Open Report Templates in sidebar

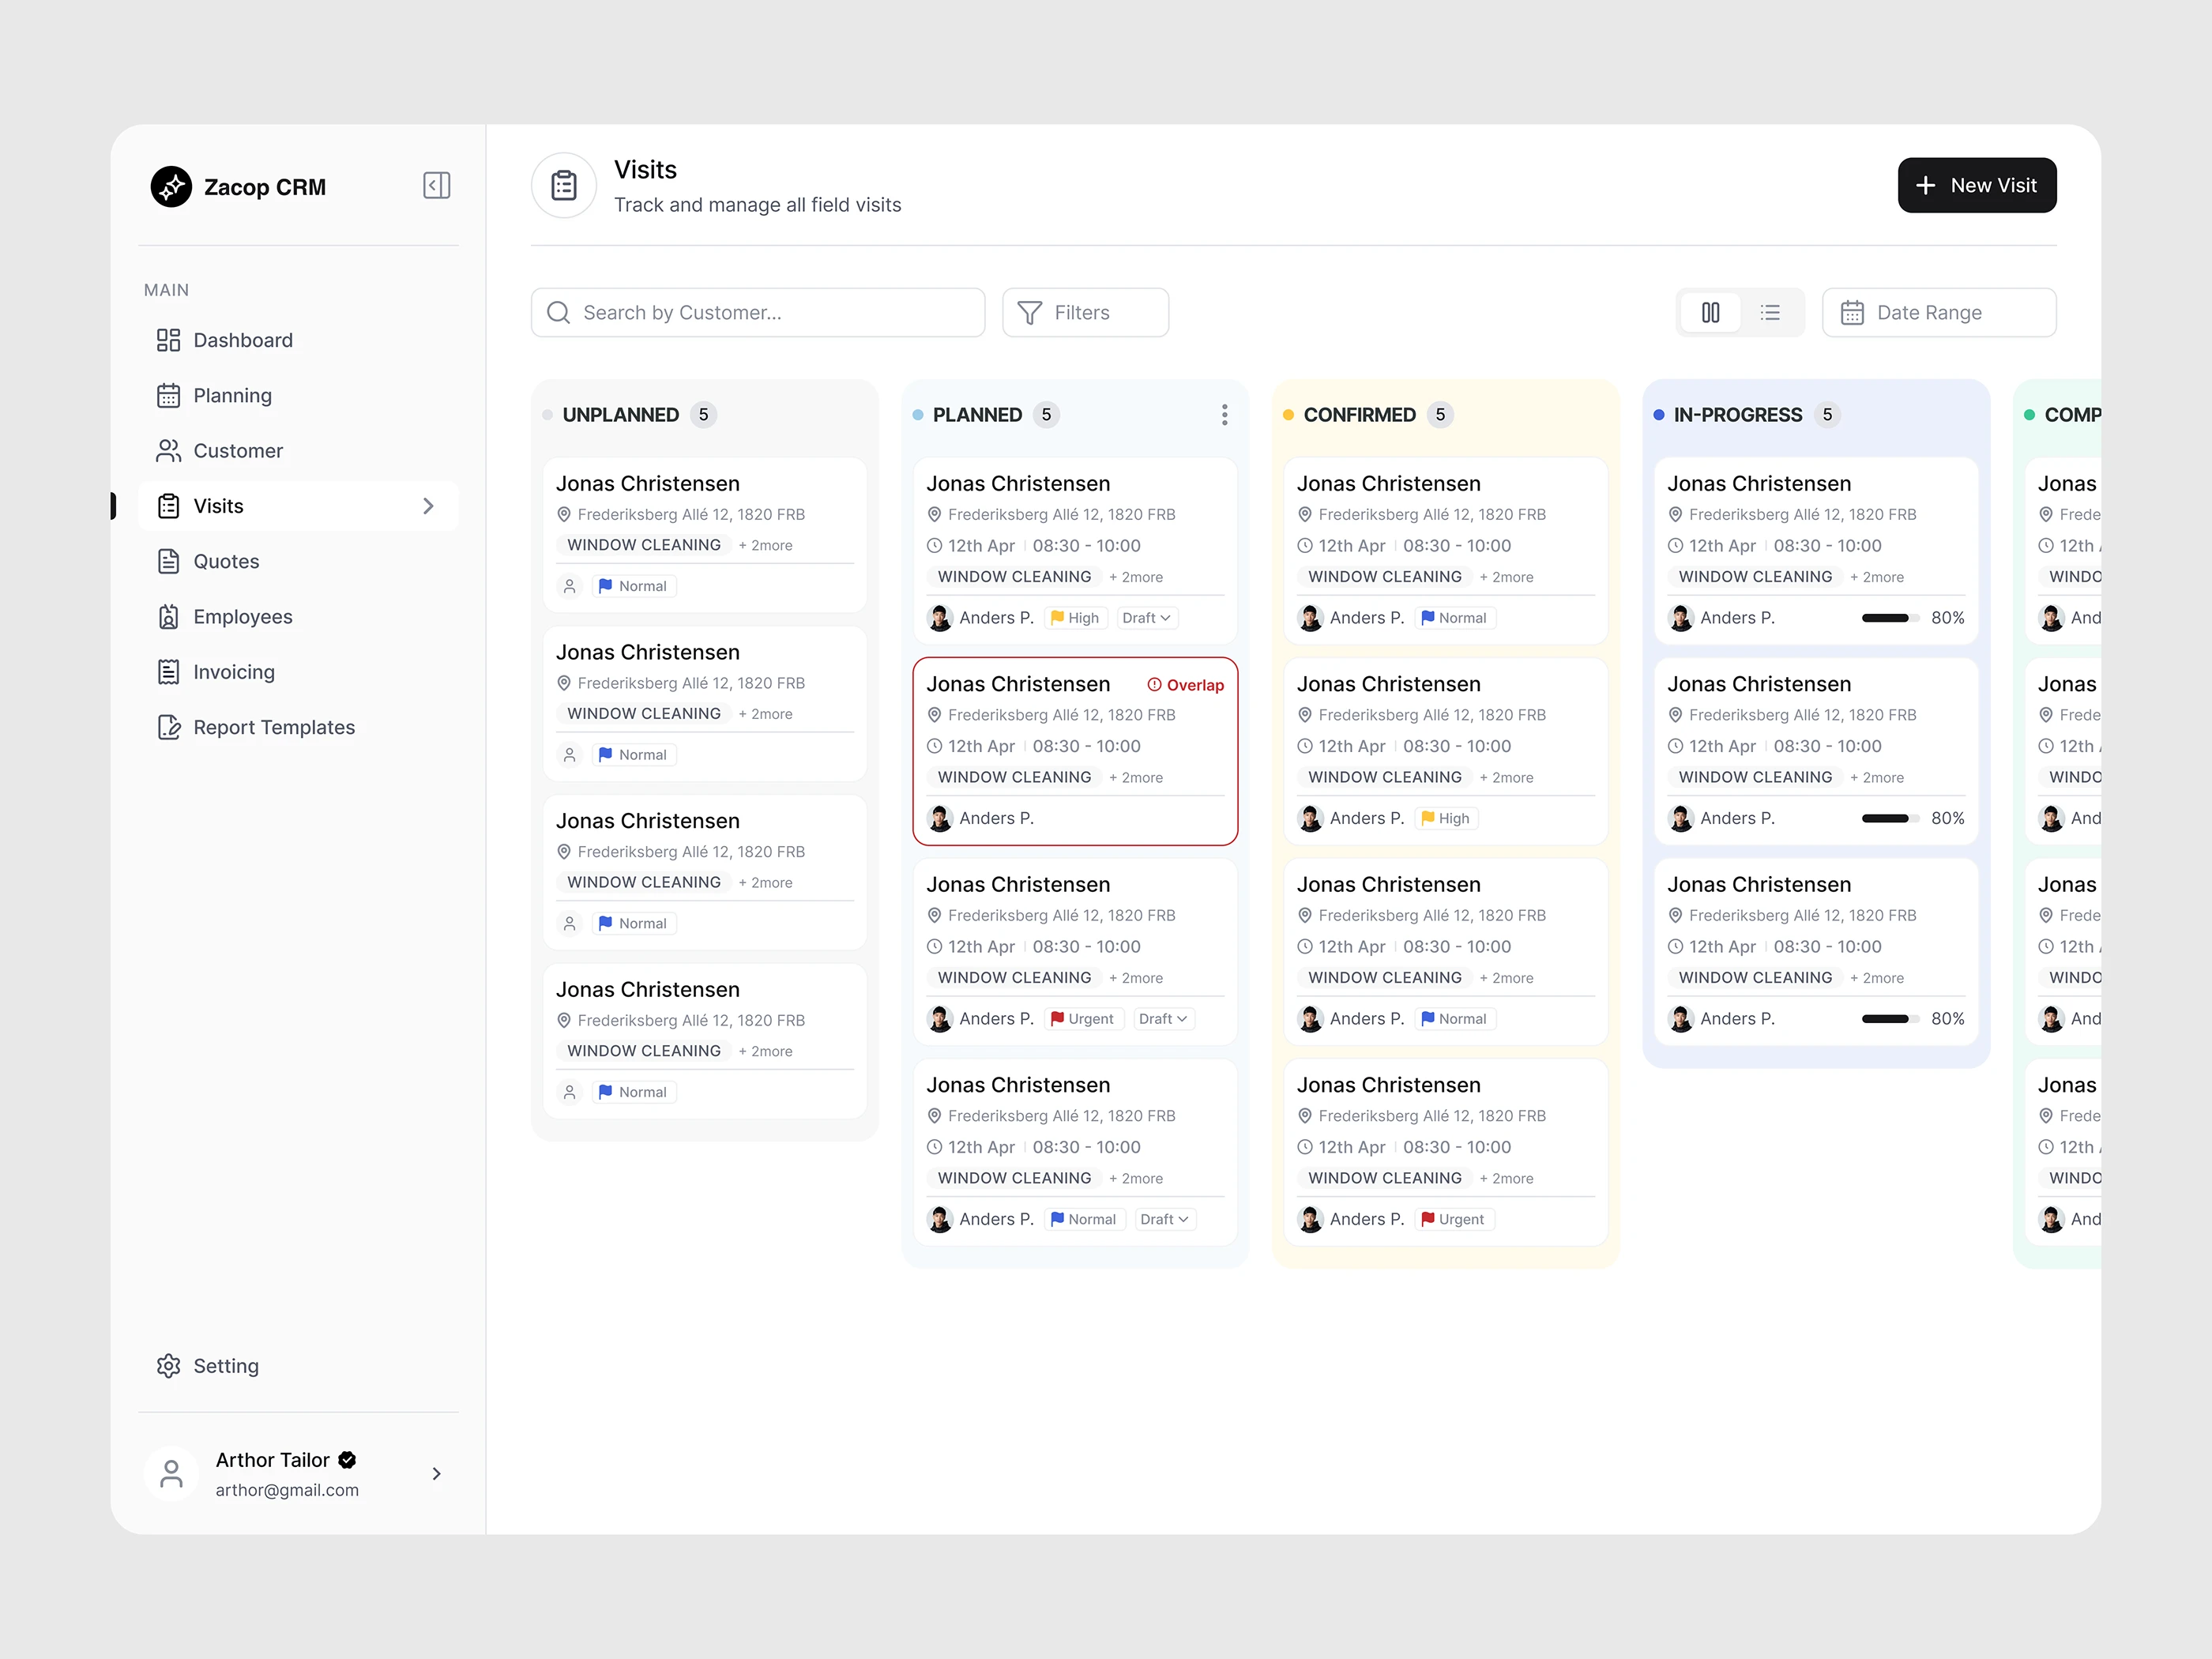pyautogui.click(x=298, y=727)
